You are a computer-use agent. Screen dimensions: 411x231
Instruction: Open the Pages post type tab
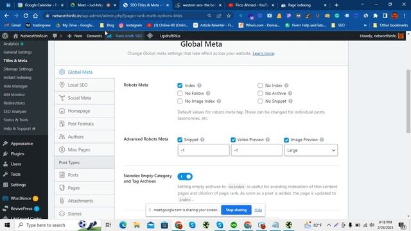(84, 188)
